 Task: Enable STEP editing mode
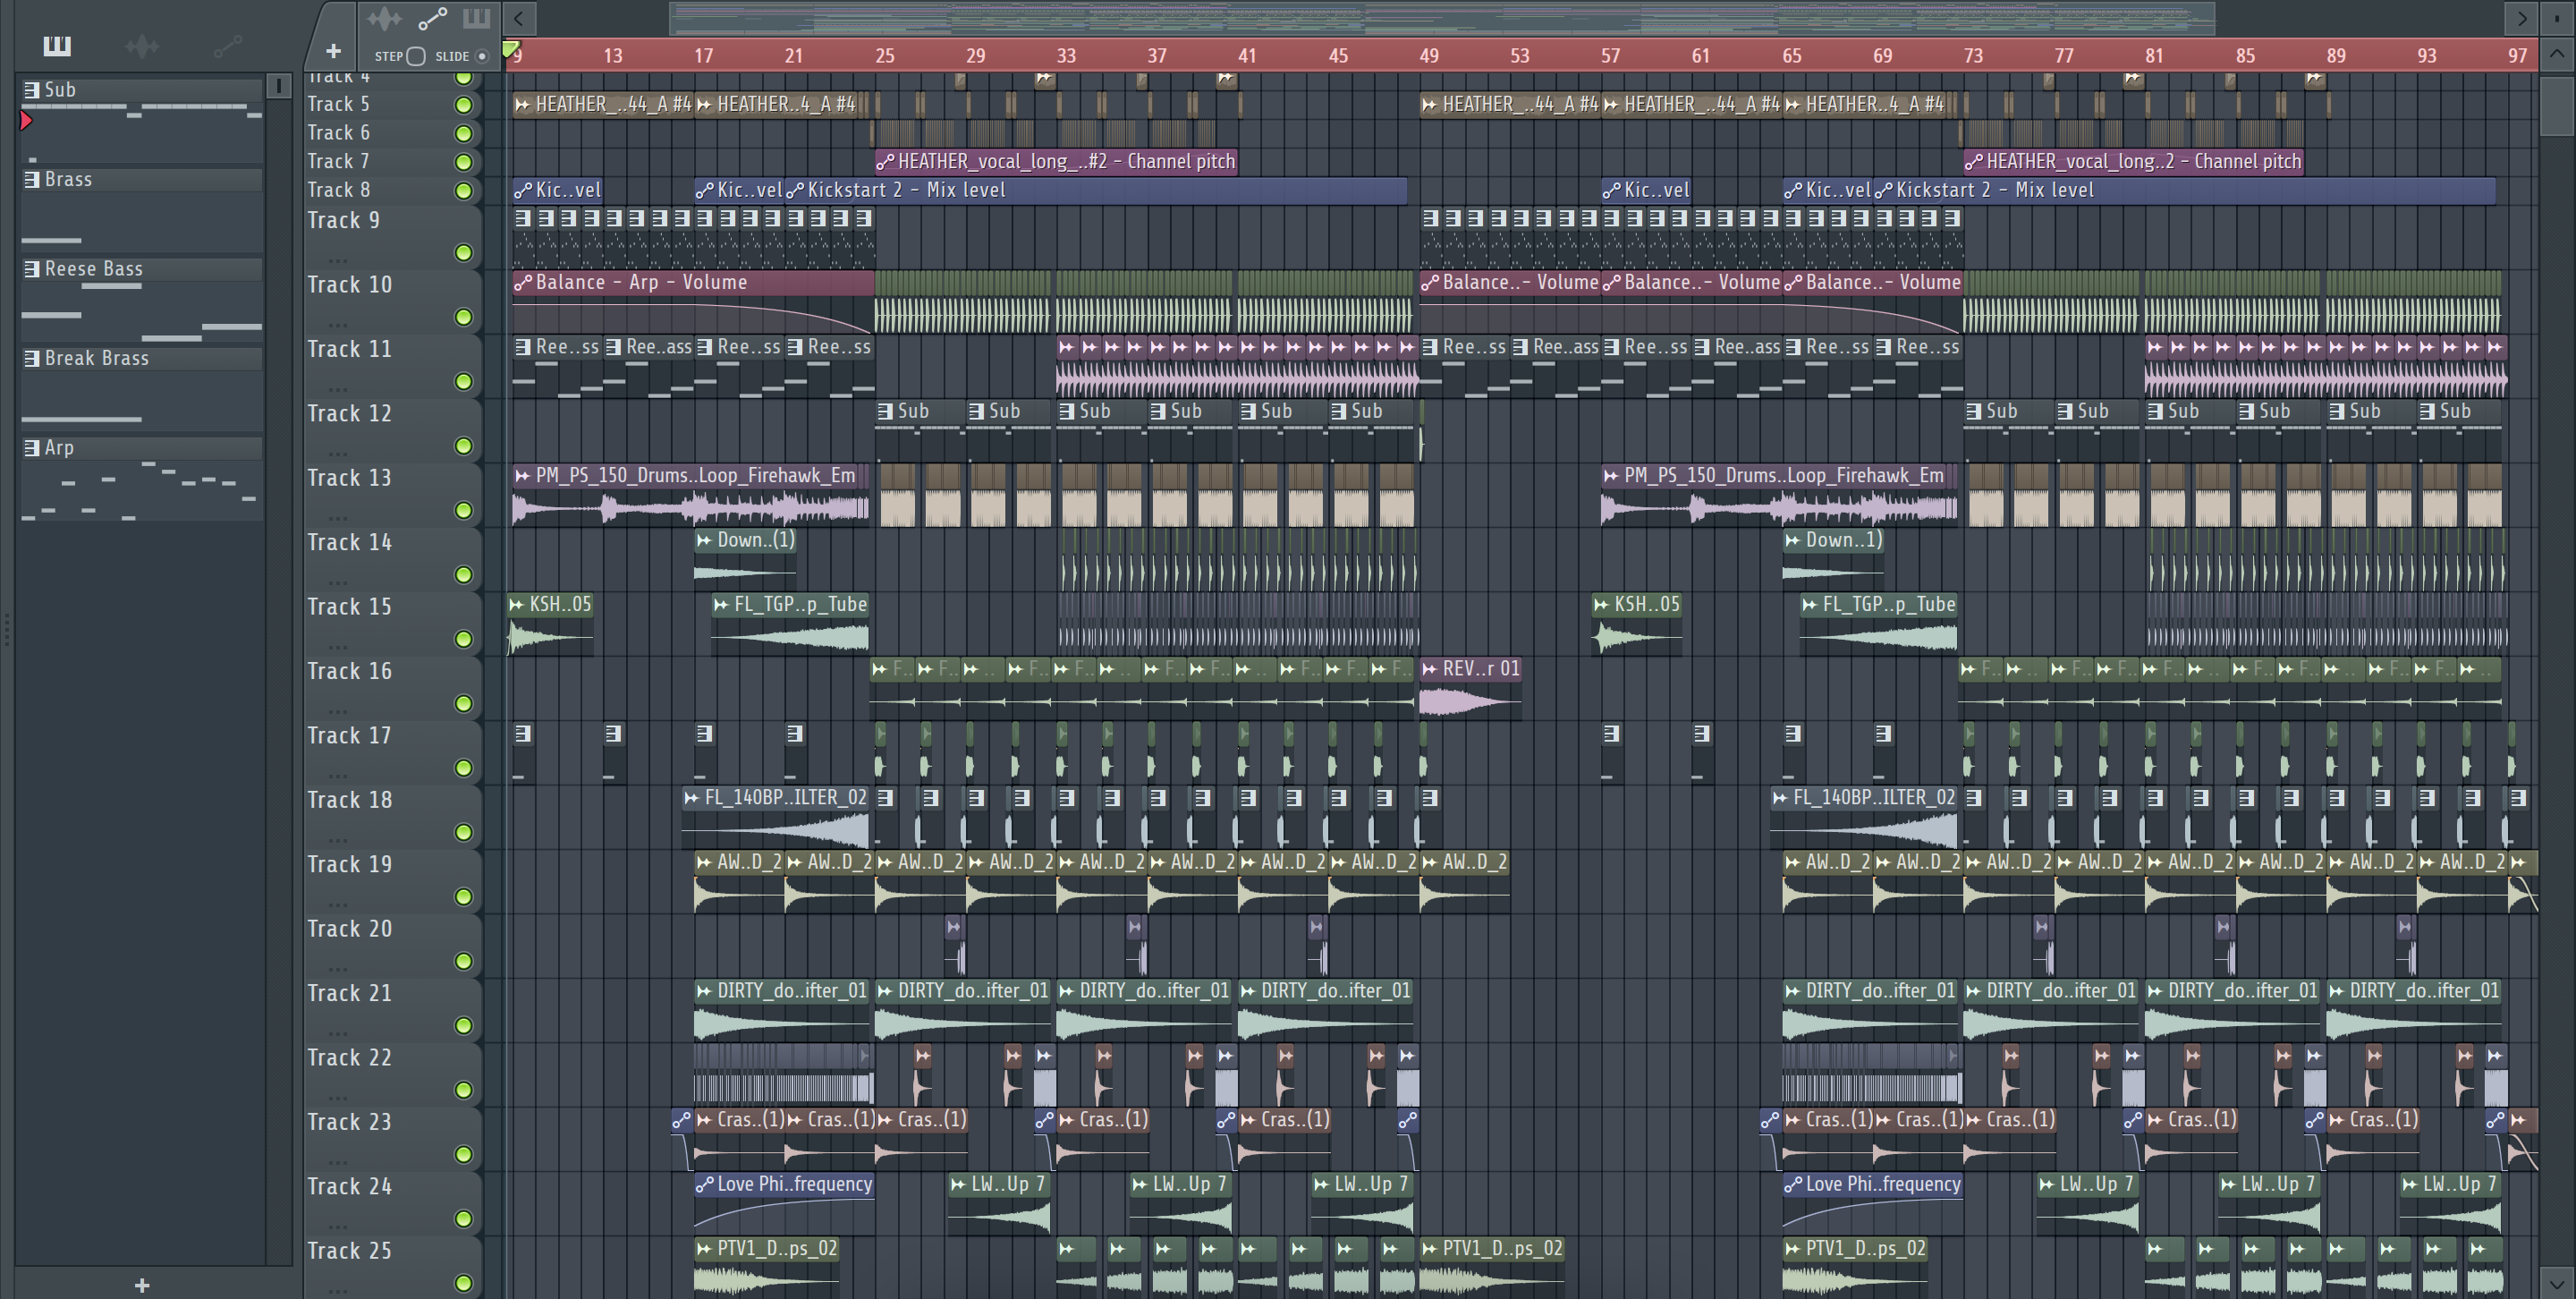(416, 56)
